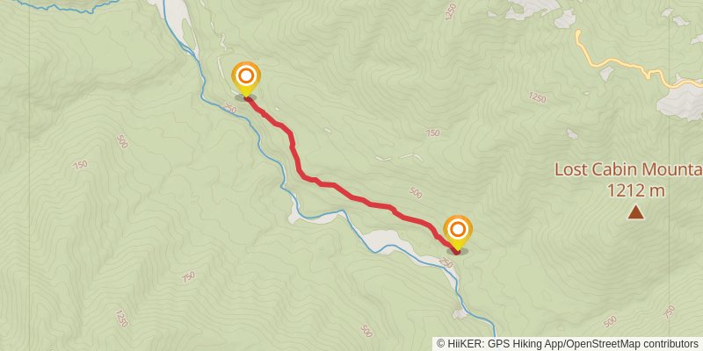703x351 pixels.
Task: Click the Lost Cabin Mountain name label
Action: click(628, 169)
